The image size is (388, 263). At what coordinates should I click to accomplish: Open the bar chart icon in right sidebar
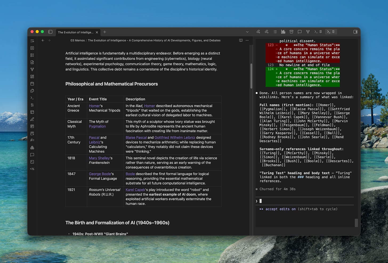(283, 32)
